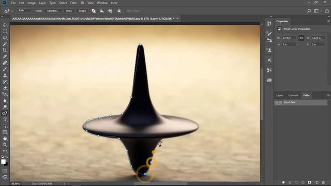
Task: Select the Rectangle shape tool
Action: coord(5,132)
